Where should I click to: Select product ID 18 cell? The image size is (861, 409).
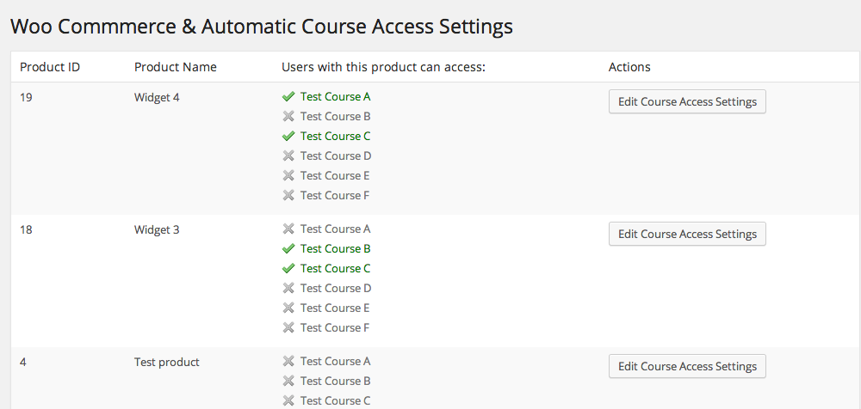click(26, 229)
